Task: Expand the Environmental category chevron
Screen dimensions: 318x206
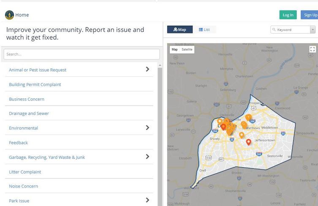Action: coord(147,127)
